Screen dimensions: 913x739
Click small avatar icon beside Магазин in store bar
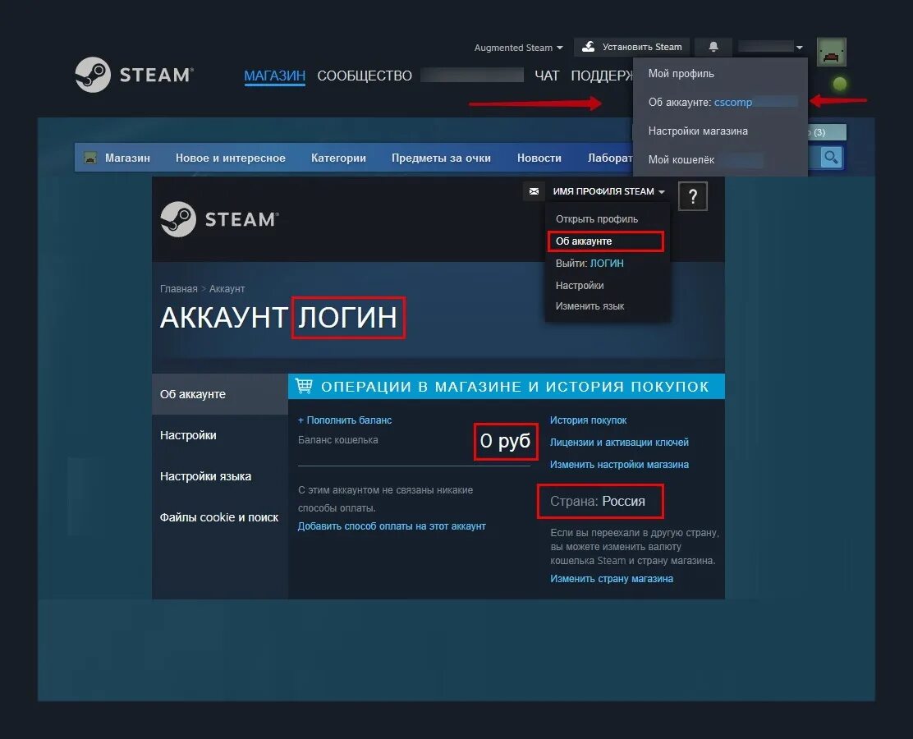coord(91,158)
